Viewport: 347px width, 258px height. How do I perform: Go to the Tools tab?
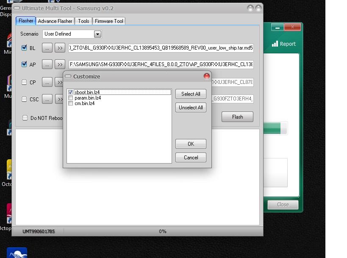[x=83, y=21]
